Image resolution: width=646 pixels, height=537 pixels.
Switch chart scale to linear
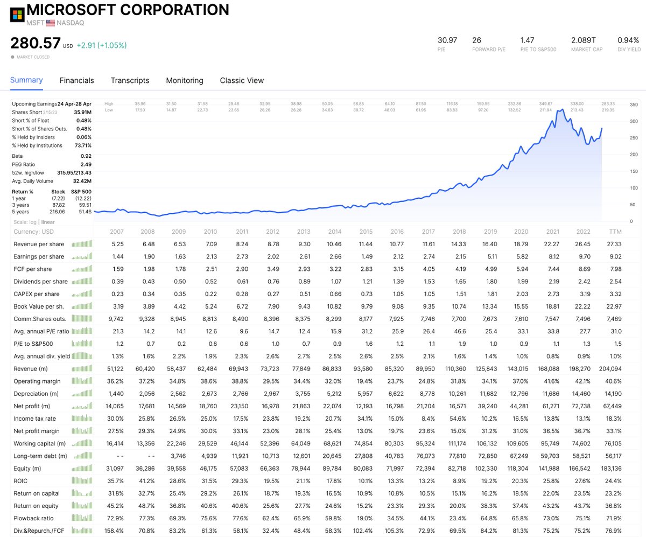click(48, 222)
